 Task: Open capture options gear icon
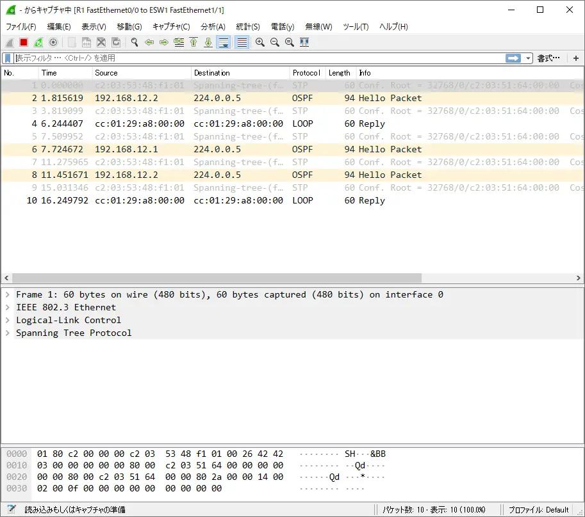tap(53, 42)
